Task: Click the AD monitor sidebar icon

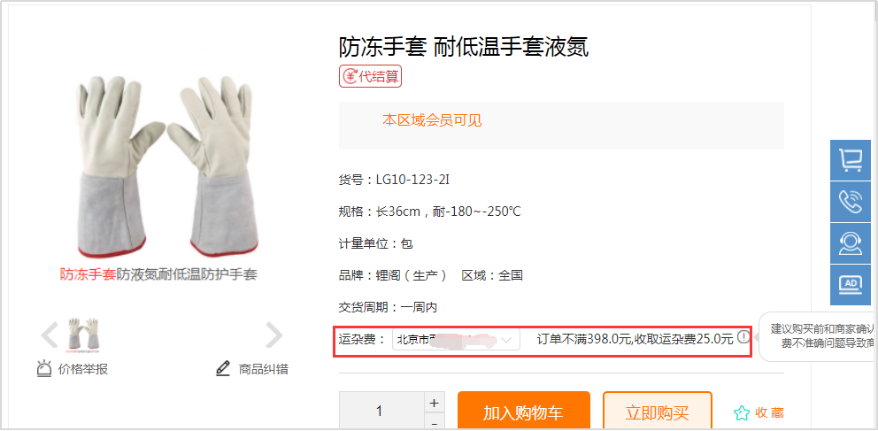Action: (x=851, y=285)
